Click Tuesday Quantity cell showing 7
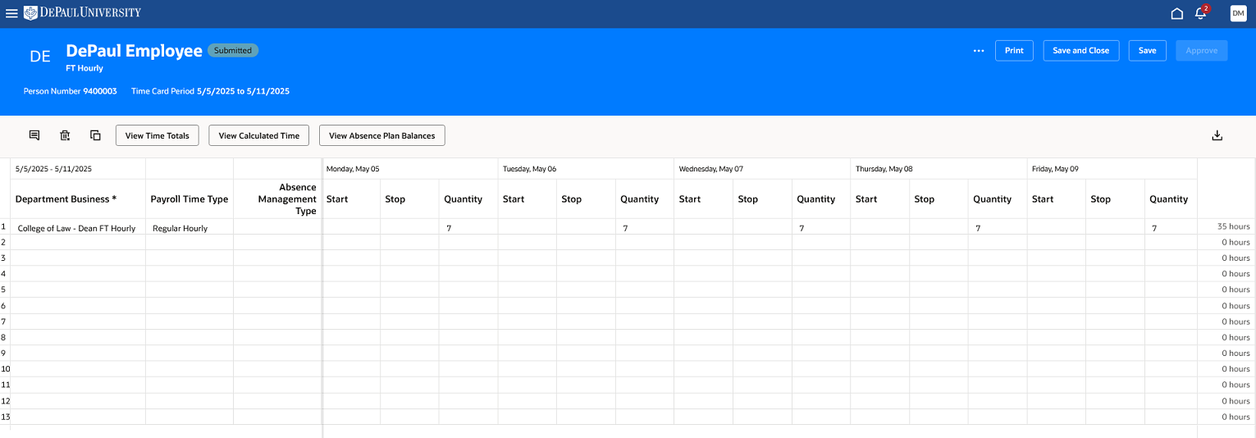The width and height of the screenshot is (1256, 438). pyautogui.click(x=645, y=227)
